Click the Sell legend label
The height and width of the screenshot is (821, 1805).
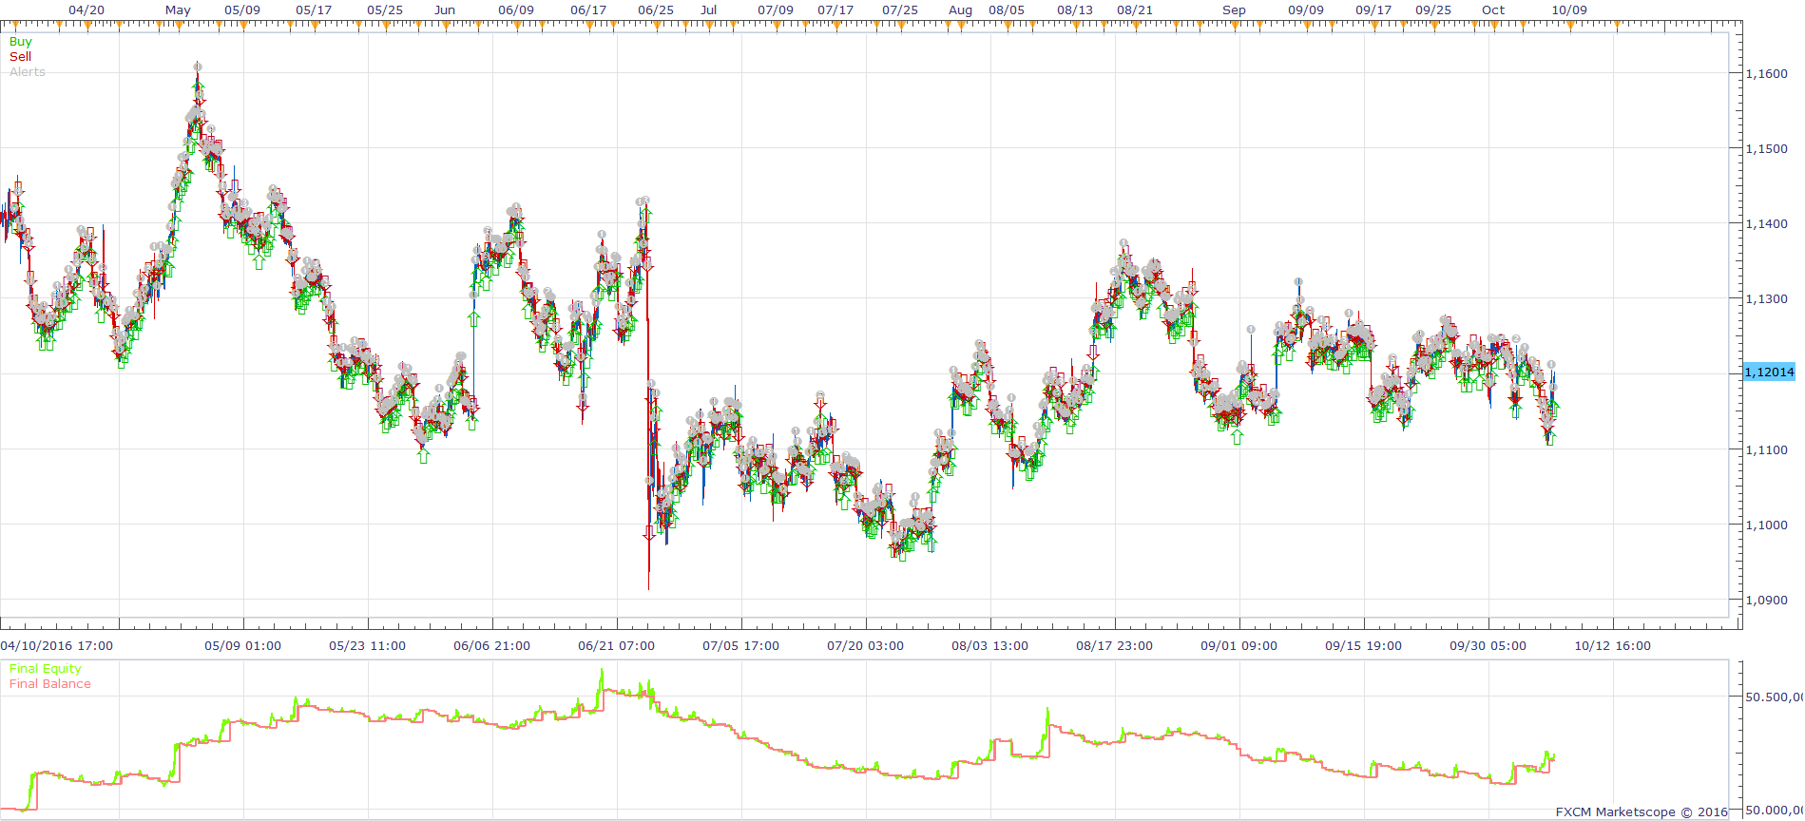(20, 57)
